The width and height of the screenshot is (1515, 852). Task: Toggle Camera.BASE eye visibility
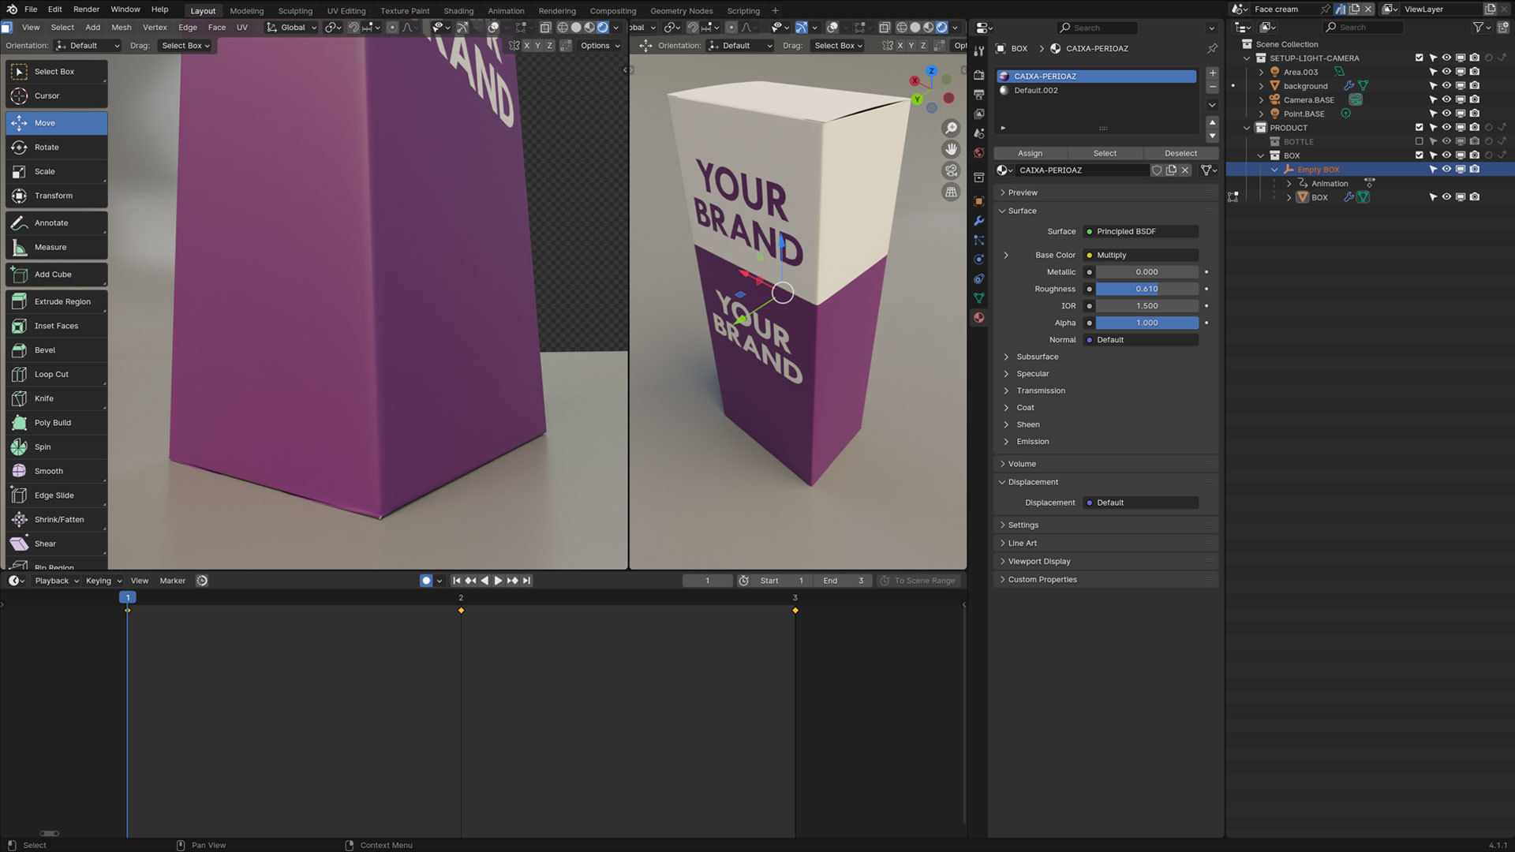click(1446, 100)
